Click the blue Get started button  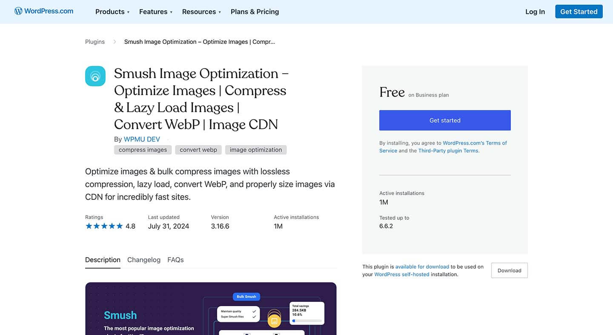[x=445, y=120]
